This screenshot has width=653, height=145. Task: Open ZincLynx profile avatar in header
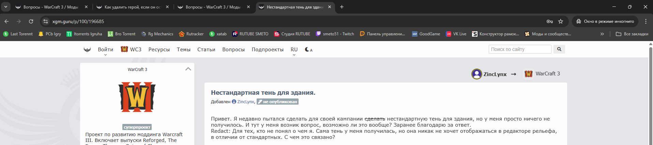pos(476,74)
